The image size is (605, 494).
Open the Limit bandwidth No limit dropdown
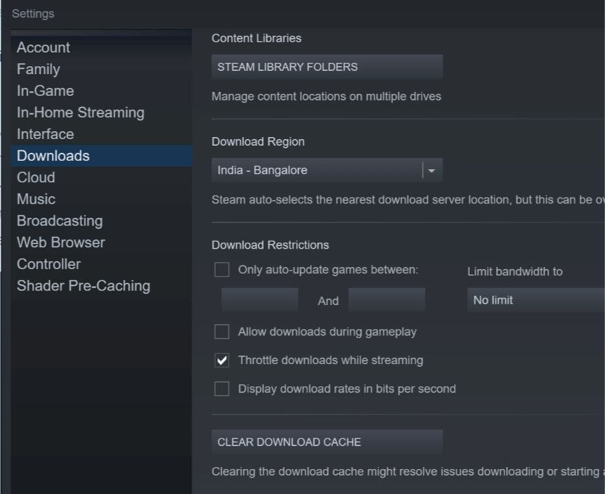click(x=535, y=300)
